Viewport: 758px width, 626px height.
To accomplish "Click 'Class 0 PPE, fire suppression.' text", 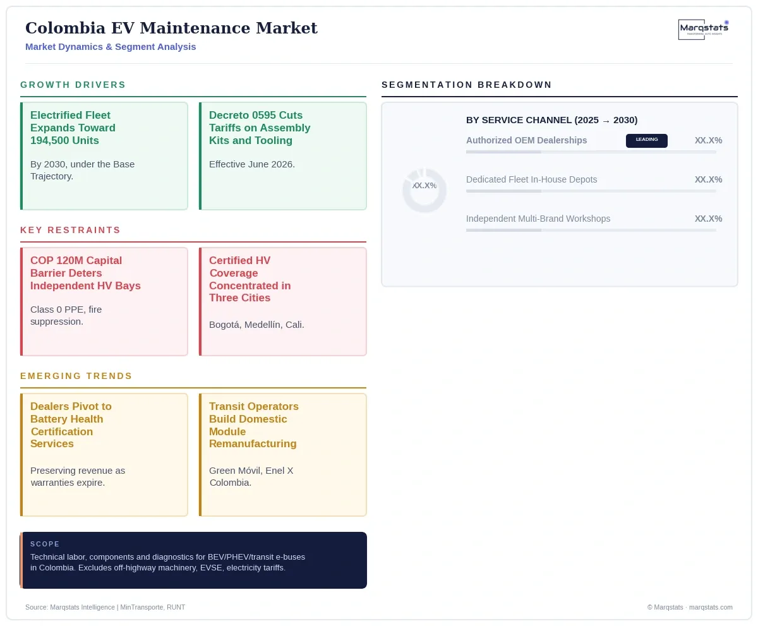I will (x=66, y=315).
